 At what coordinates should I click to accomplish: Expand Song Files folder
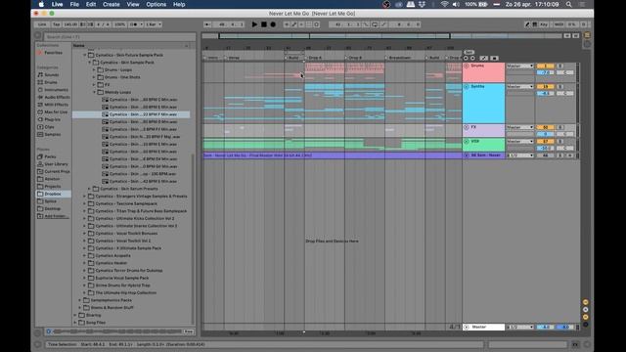coord(75,323)
